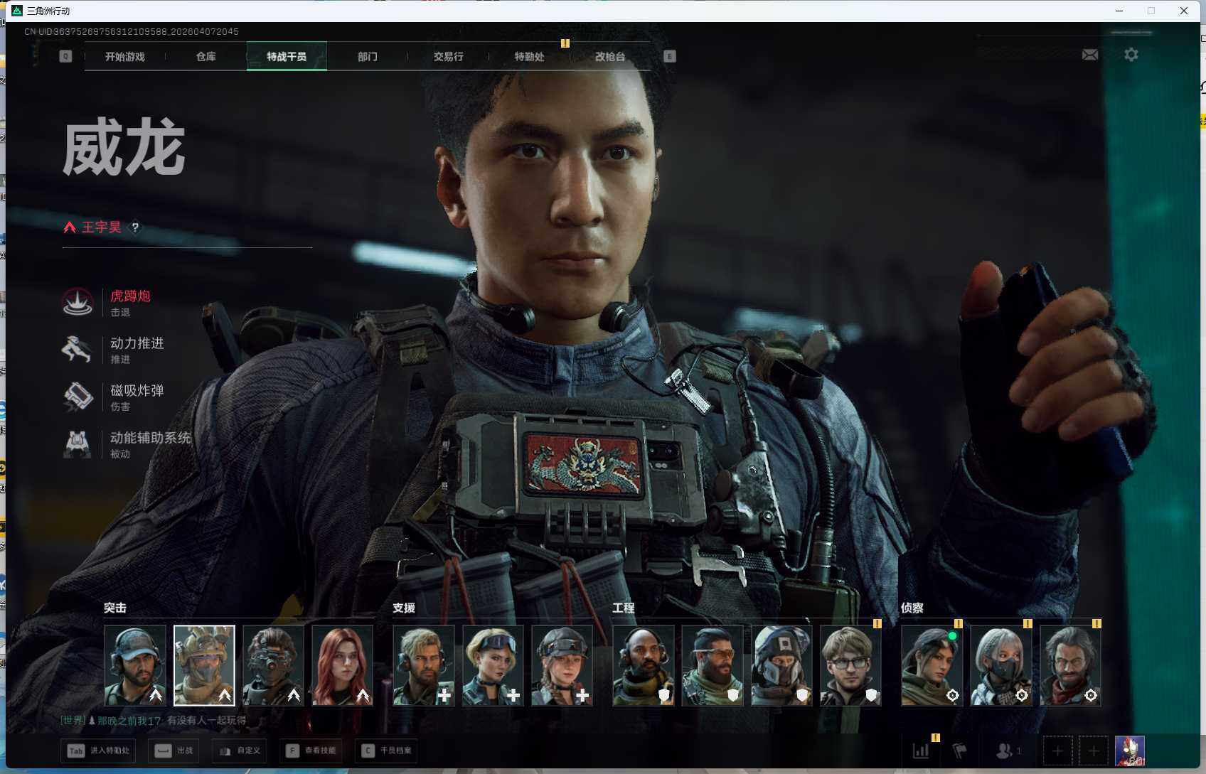Choose the red-haired assault operator
This screenshot has height=774, width=1206.
coord(343,665)
